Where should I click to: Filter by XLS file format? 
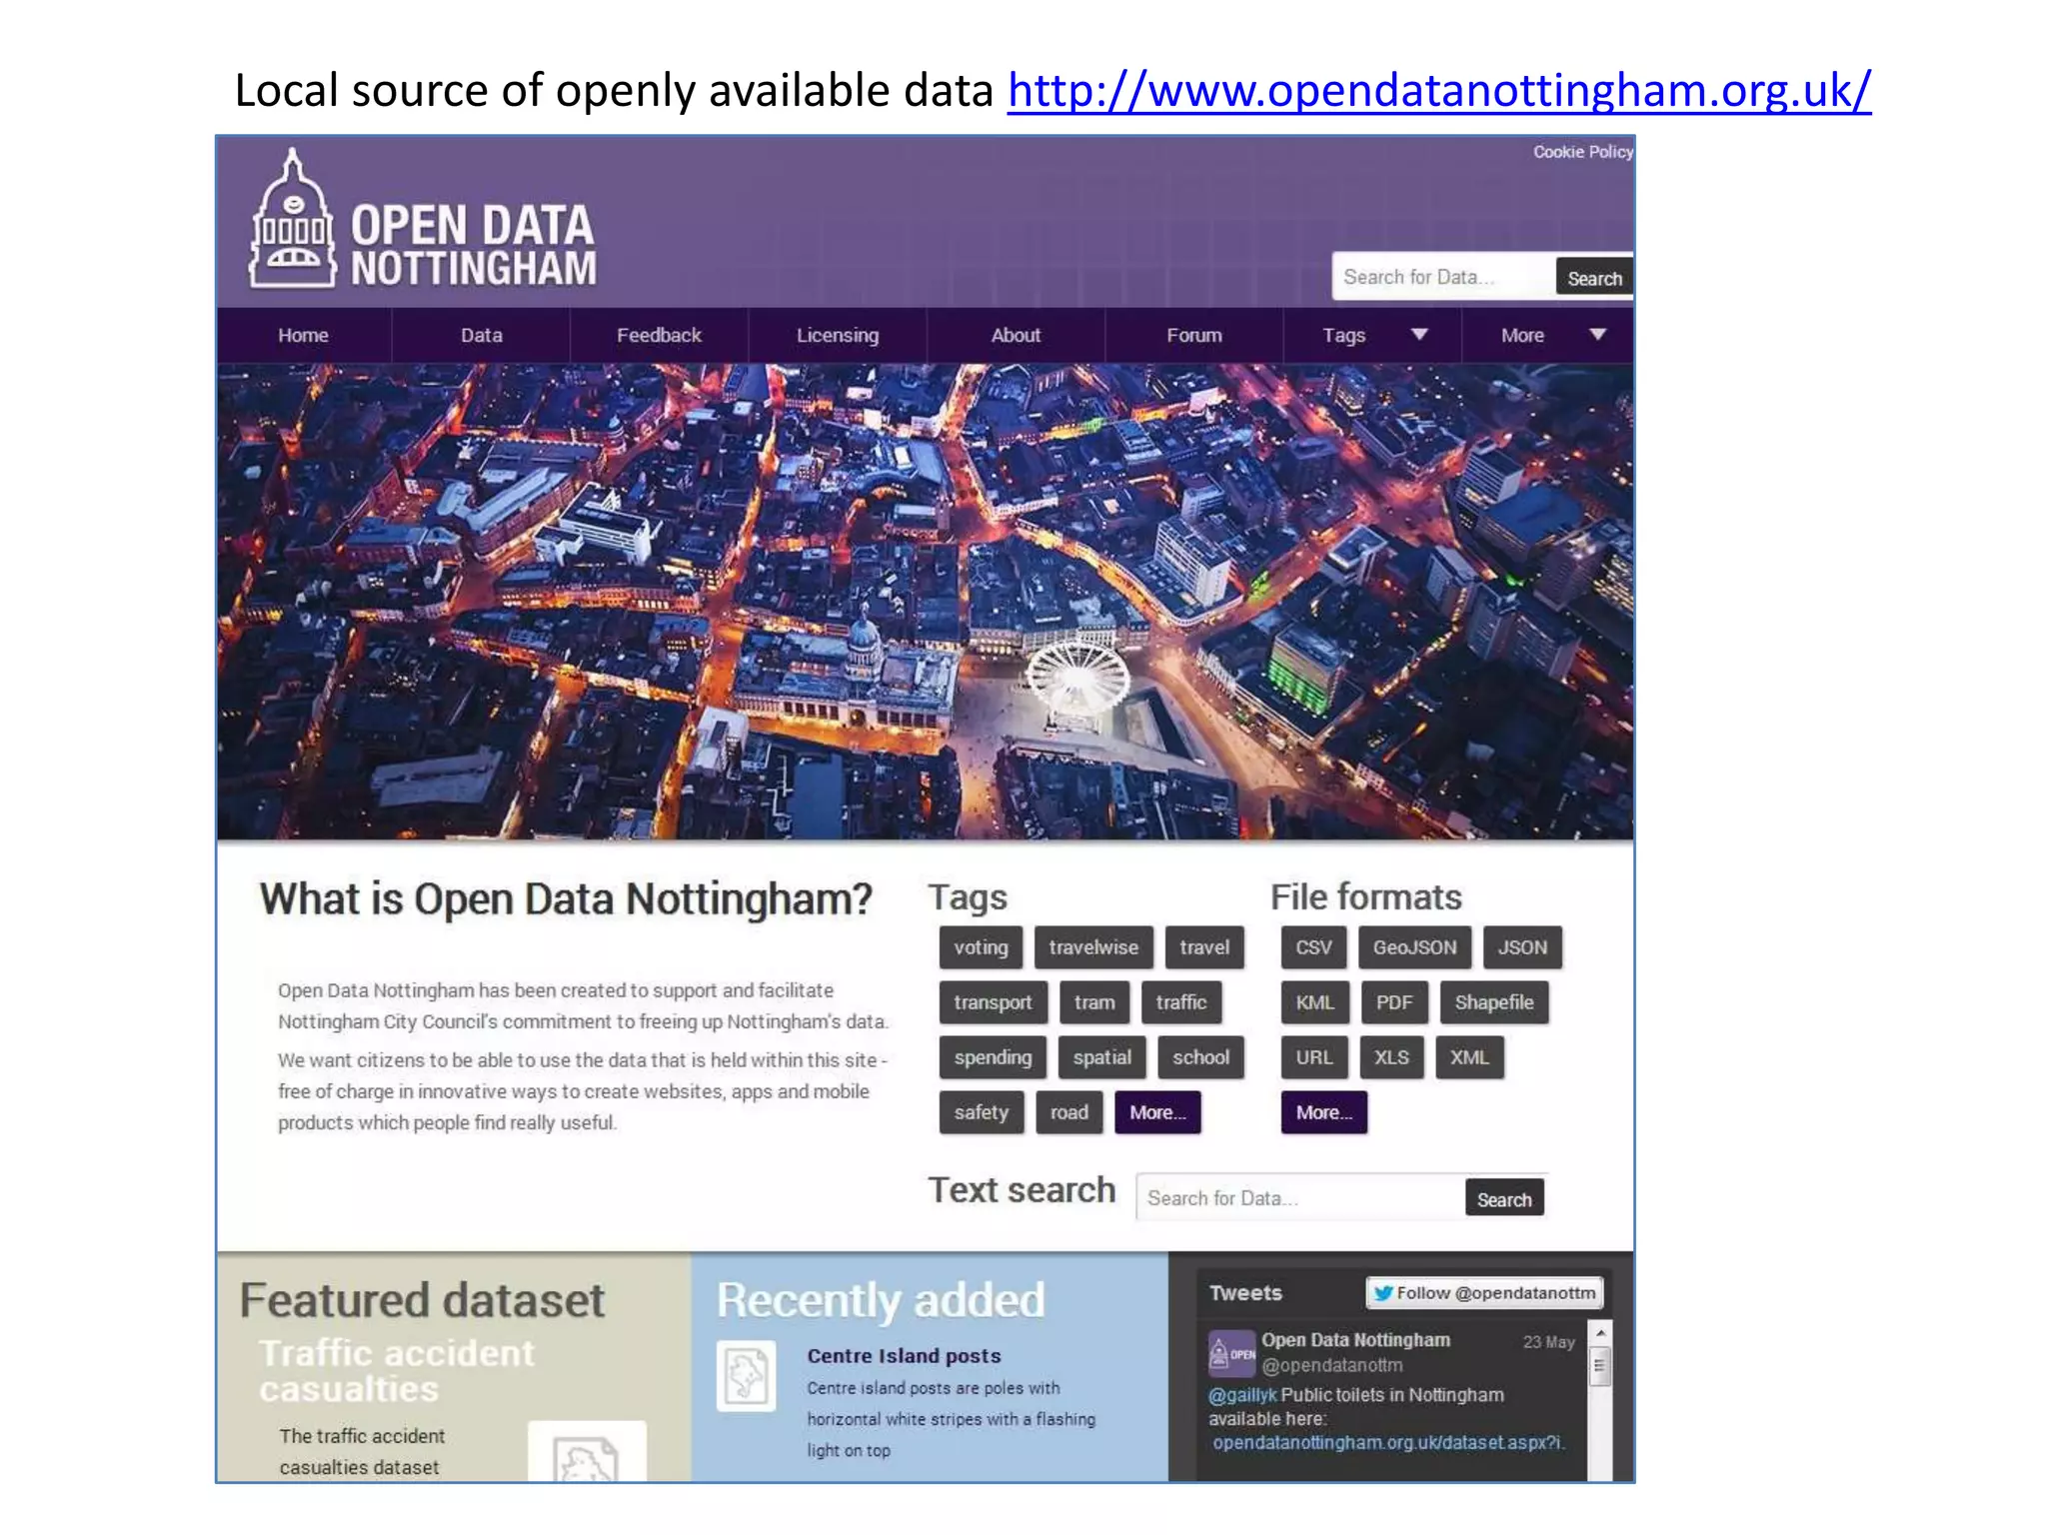pyautogui.click(x=1391, y=1057)
